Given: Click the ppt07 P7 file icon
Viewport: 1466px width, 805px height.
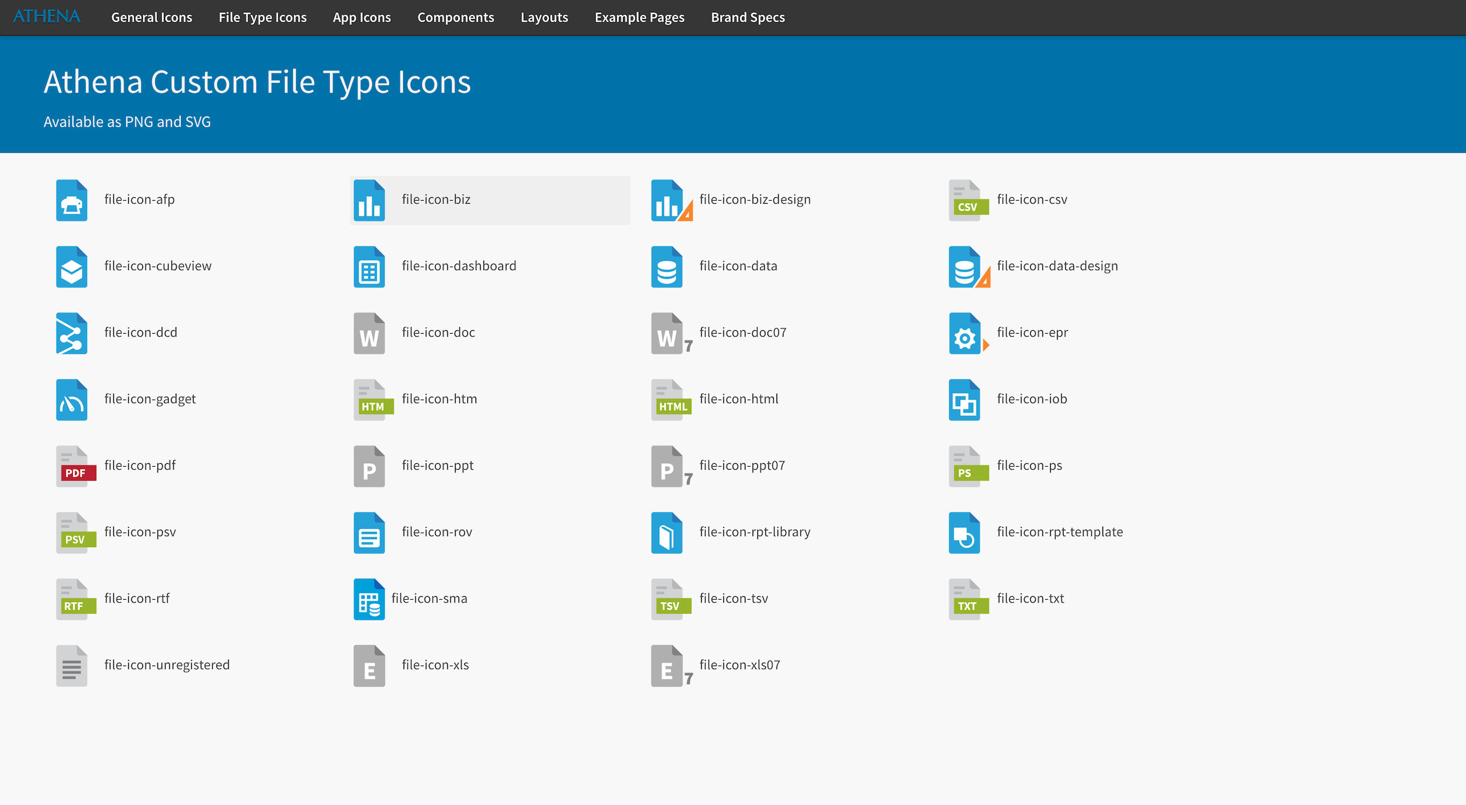Looking at the screenshot, I should (671, 466).
